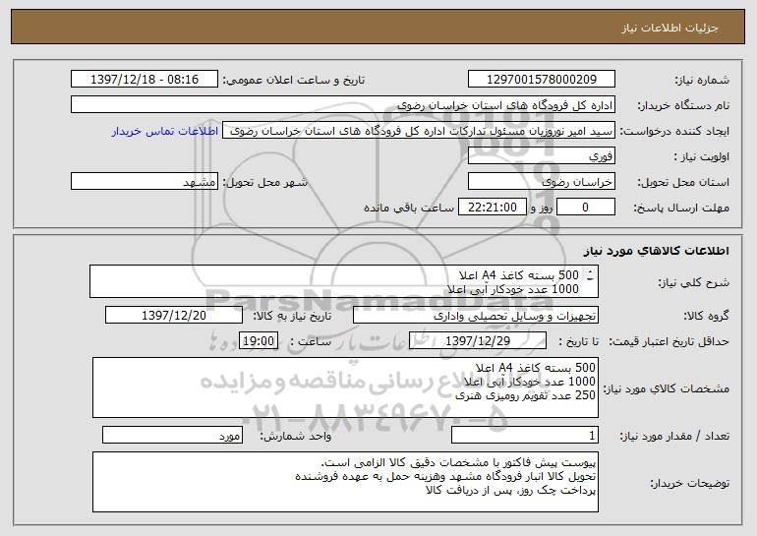Screen dimensions: 757x536
Task: Open the اطلاعات تماس خریدار link
Action: (x=165, y=132)
